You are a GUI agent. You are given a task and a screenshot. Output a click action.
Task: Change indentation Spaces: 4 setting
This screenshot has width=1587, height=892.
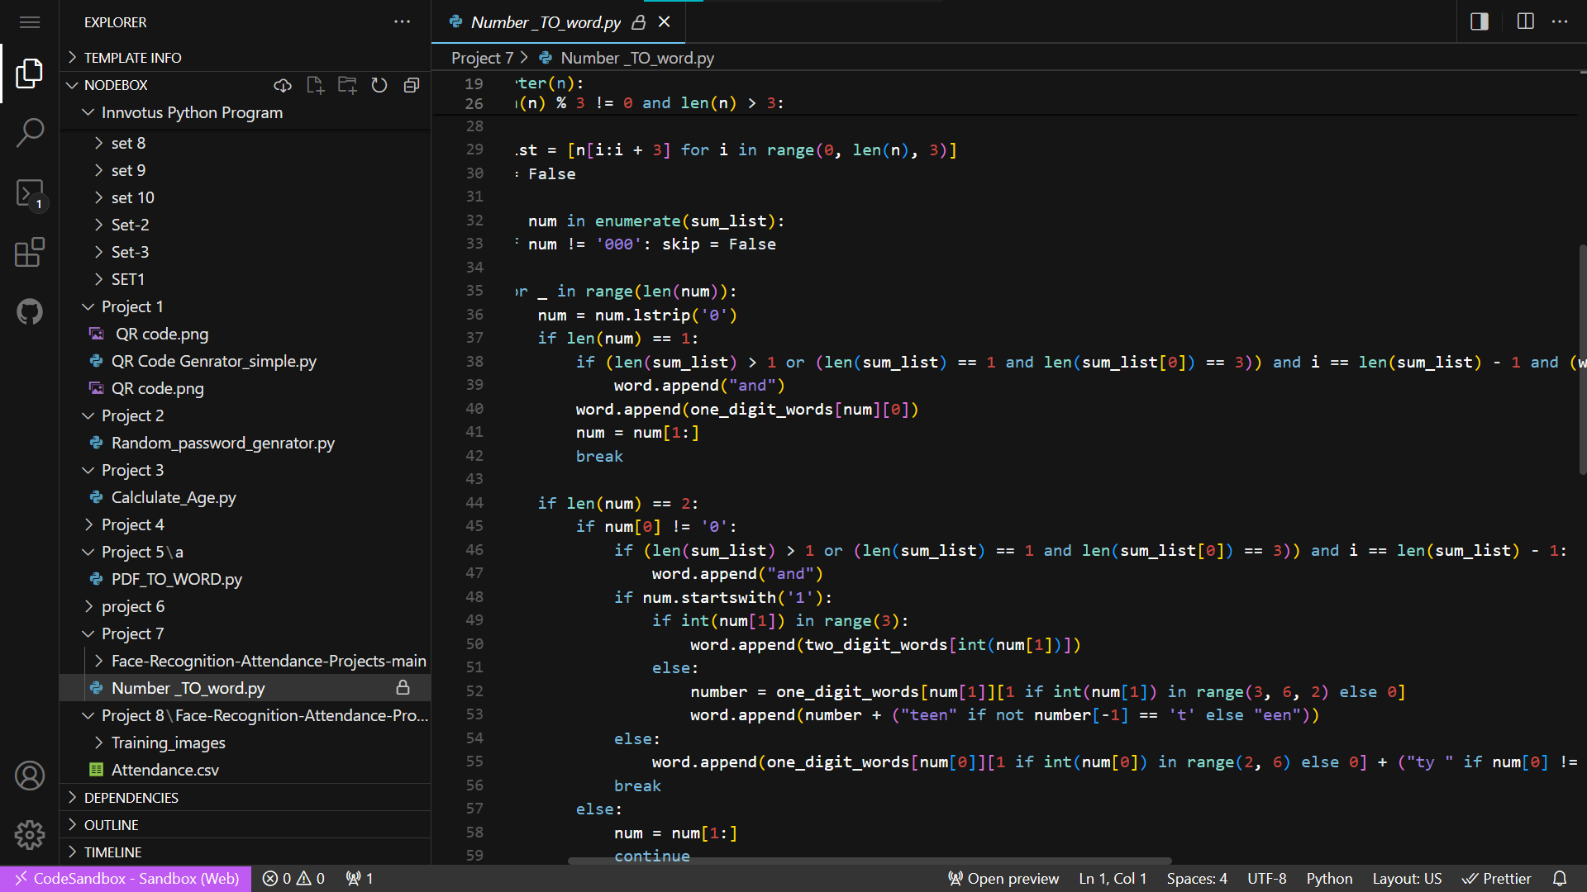[1197, 879]
